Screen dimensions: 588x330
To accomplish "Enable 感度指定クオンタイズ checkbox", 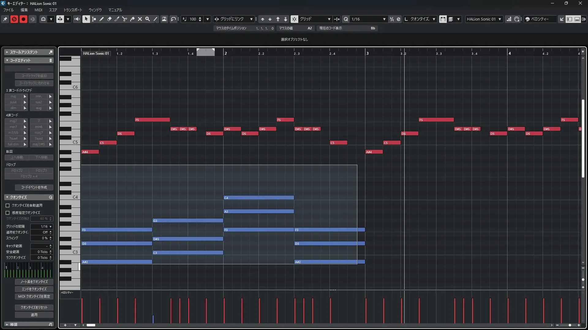I will pos(8,213).
